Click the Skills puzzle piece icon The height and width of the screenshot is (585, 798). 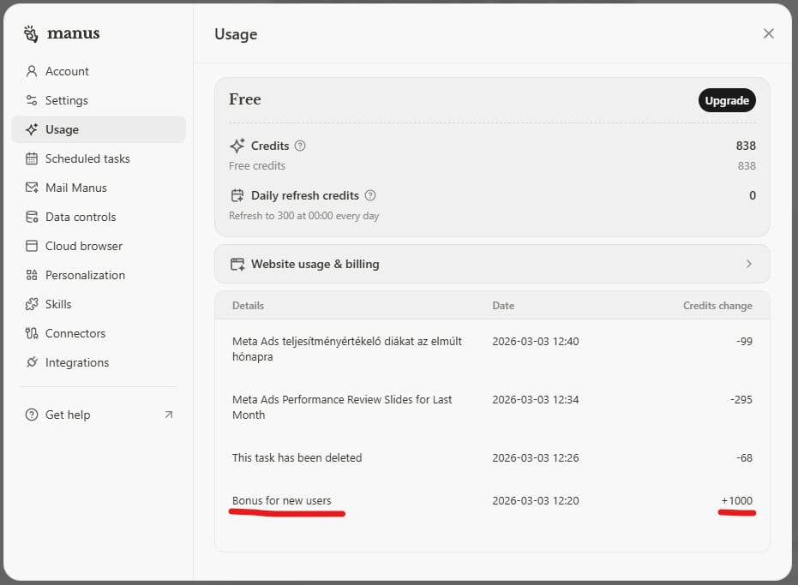32,304
